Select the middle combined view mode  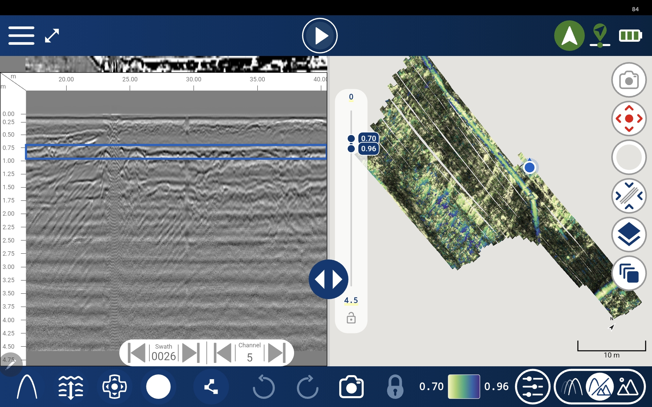pos(600,387)
